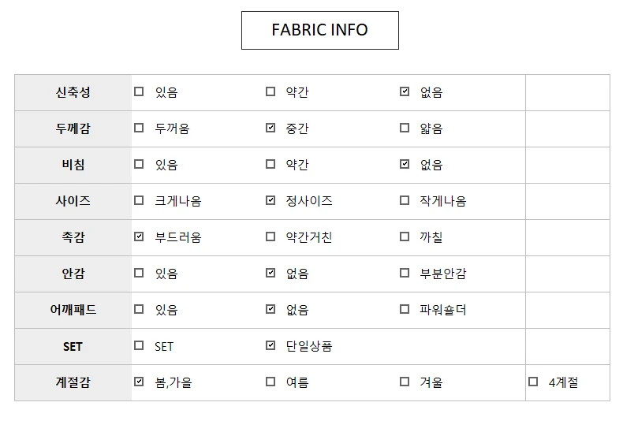Screen dimensions: 623x447
Task: Check the 작게나옴 size checkbox
Action: (405, 200)
